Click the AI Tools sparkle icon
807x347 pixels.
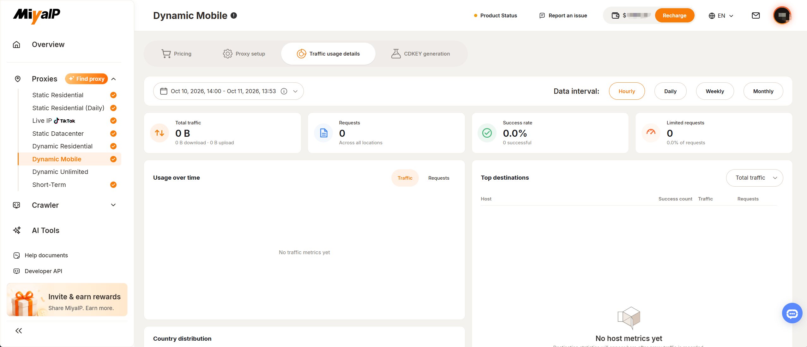tap(17, 230)
